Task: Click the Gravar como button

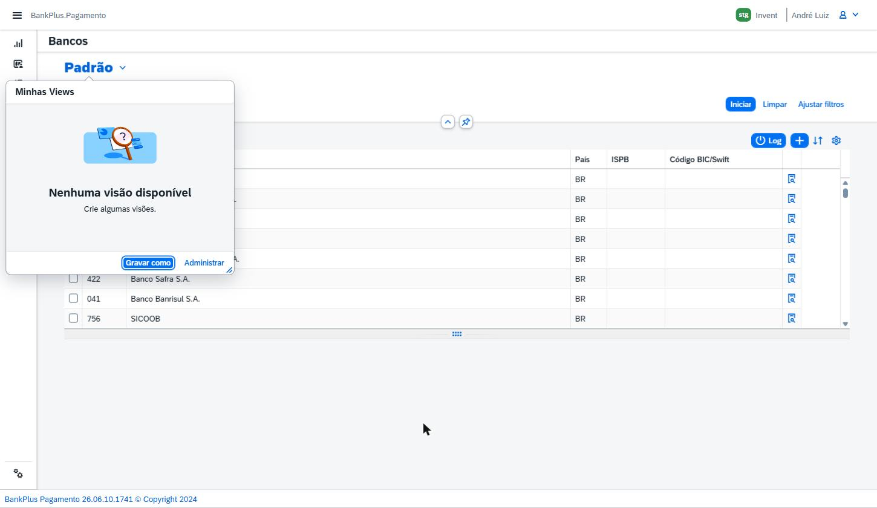Action: (148, 262)
